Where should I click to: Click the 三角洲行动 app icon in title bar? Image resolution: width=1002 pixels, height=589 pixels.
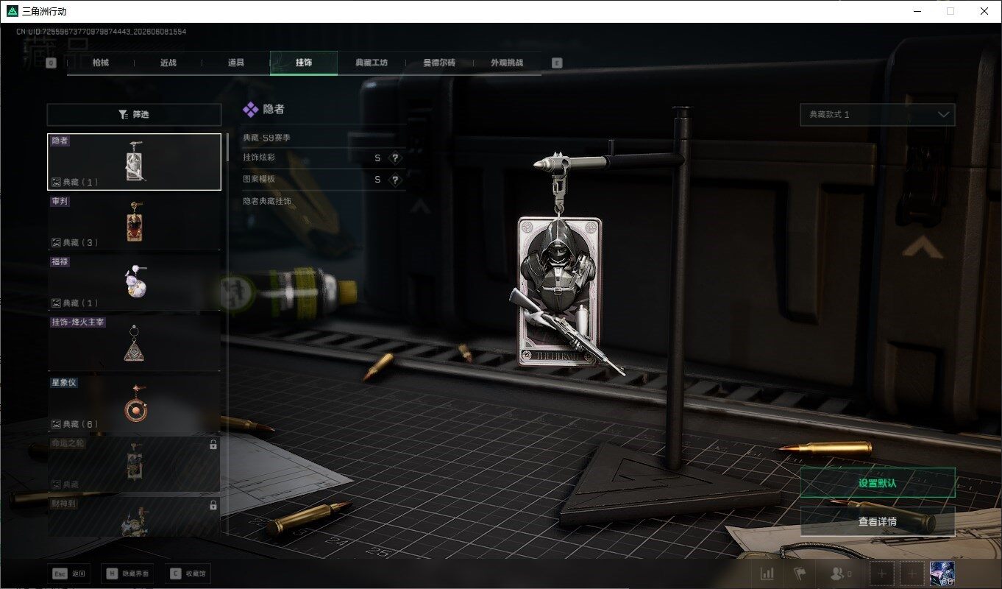click(x=11, y=11)
